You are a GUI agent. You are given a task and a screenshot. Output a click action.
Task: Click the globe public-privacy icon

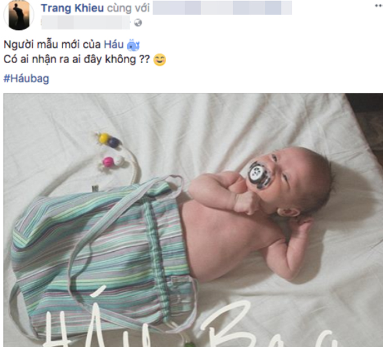pyautogui.click(x=138, y=23)
